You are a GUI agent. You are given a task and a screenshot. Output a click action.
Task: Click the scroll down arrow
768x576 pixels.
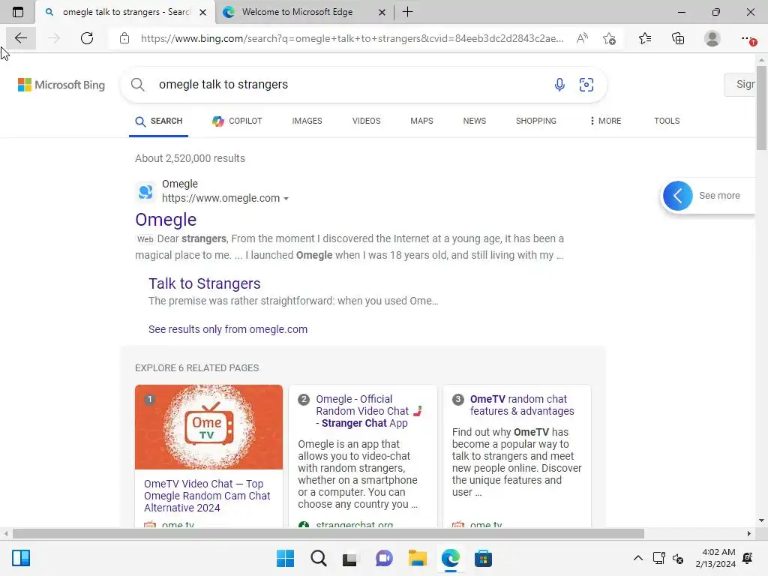click(x=761, y=520)
